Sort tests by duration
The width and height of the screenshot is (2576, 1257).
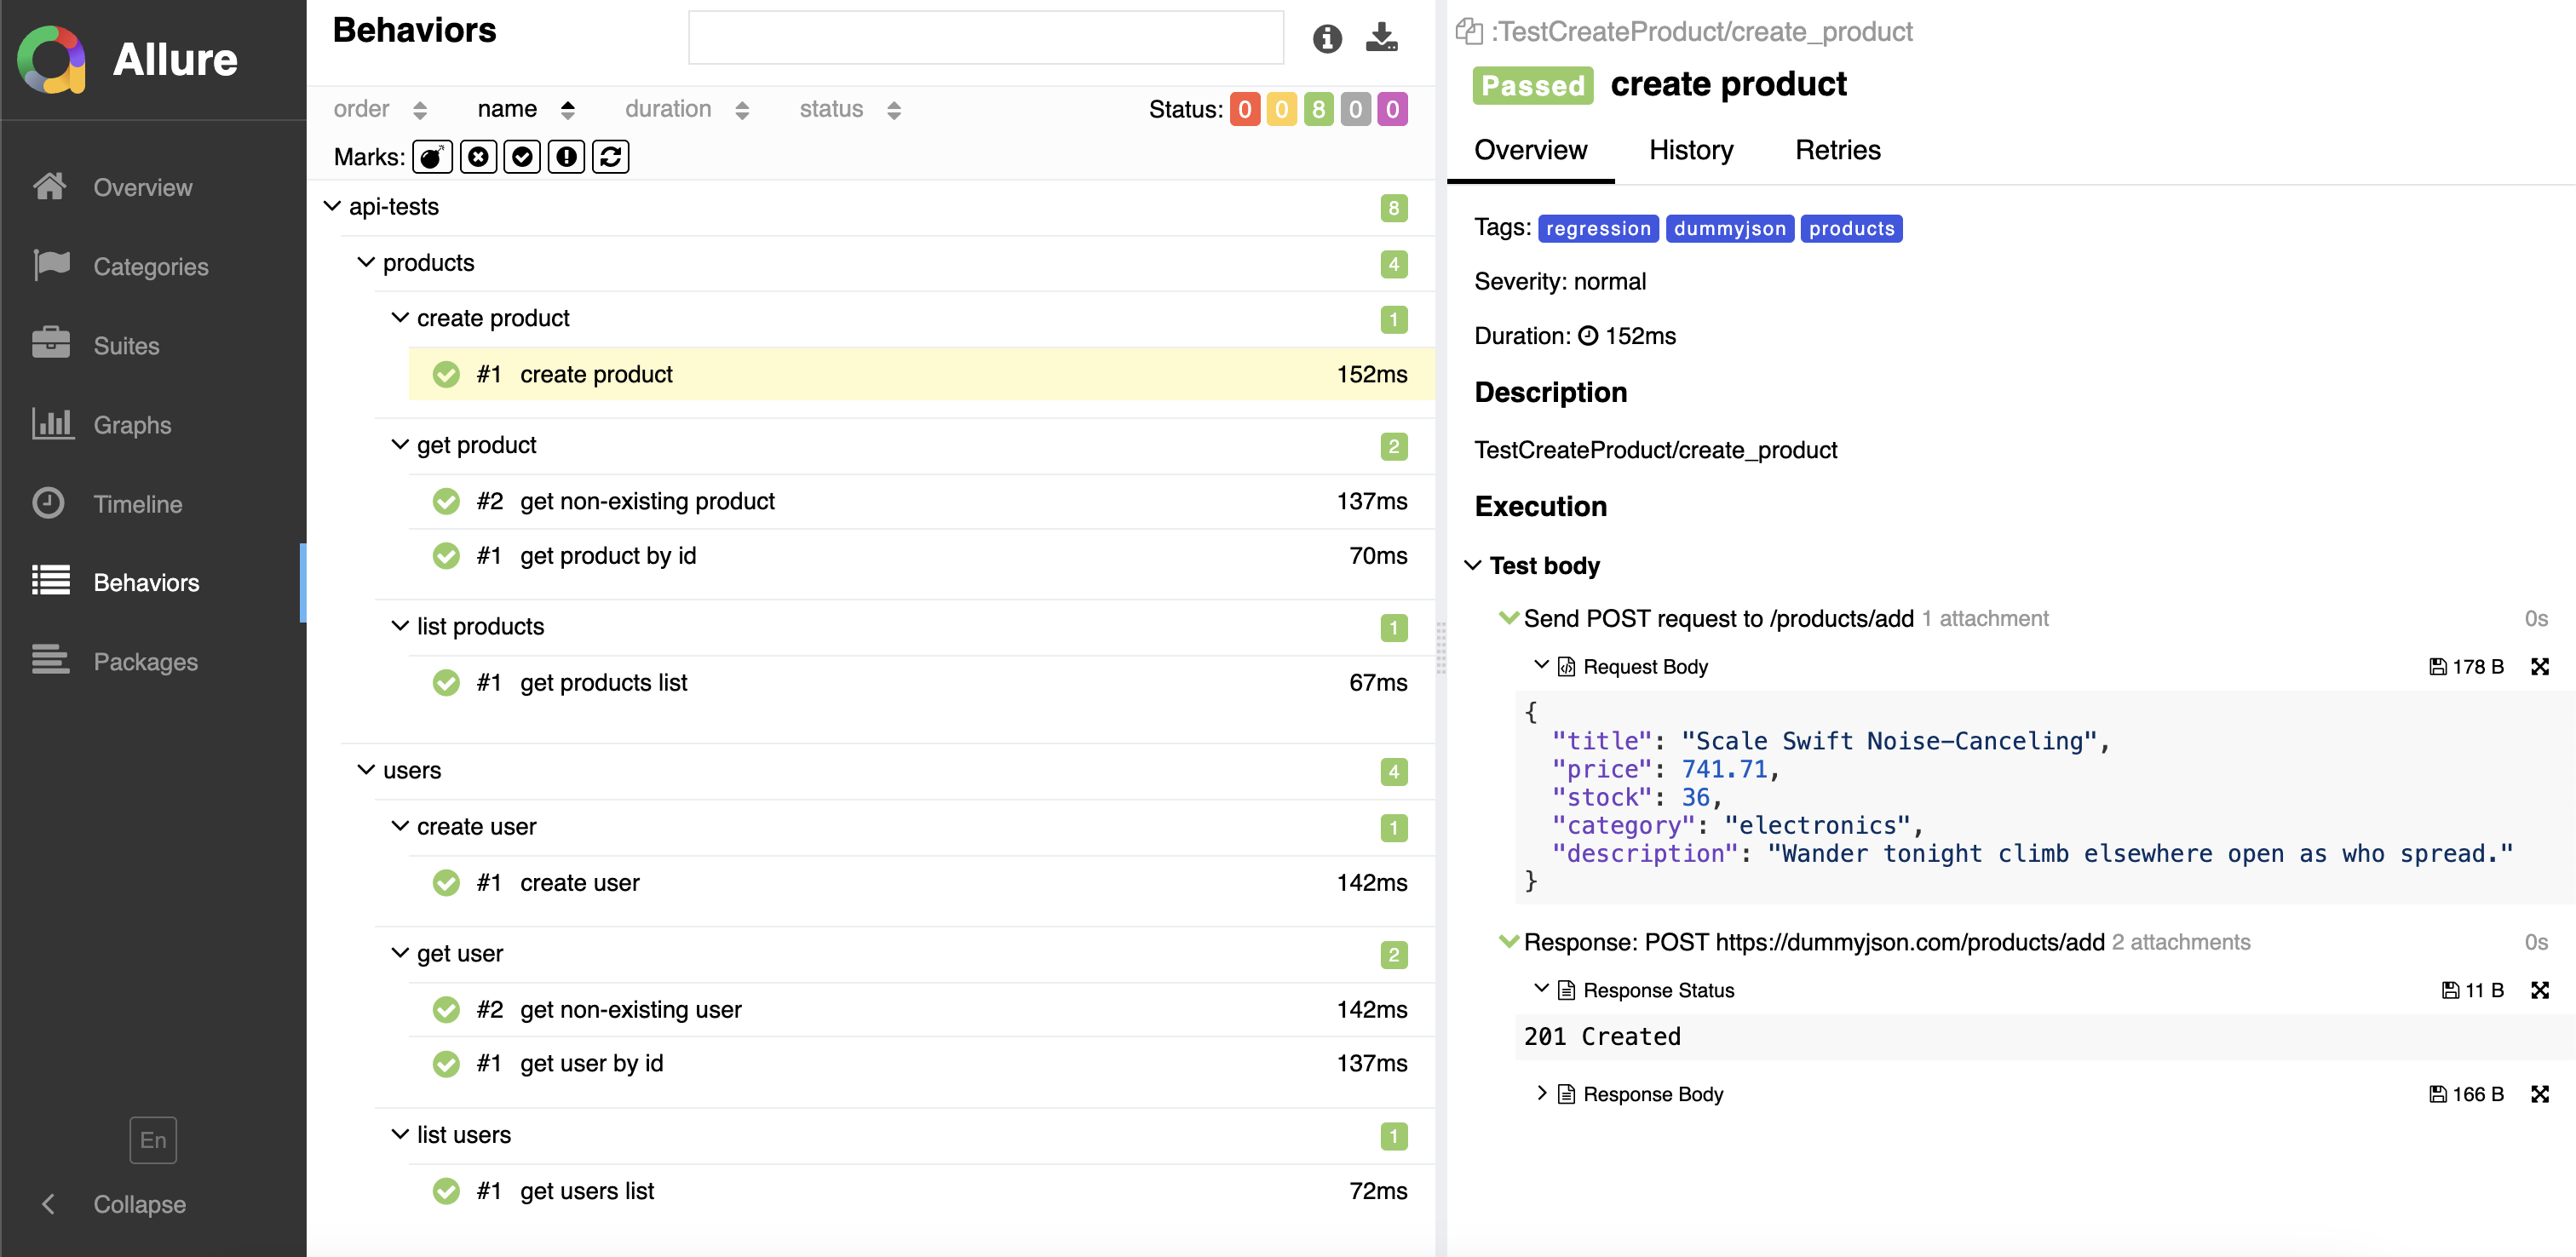(687, 109)
